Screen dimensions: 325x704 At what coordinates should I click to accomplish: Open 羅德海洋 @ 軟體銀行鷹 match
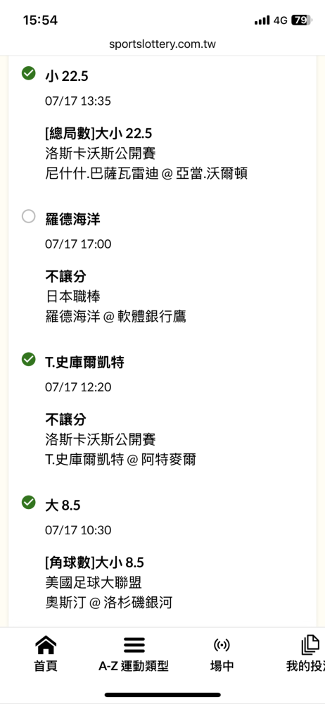116,317
